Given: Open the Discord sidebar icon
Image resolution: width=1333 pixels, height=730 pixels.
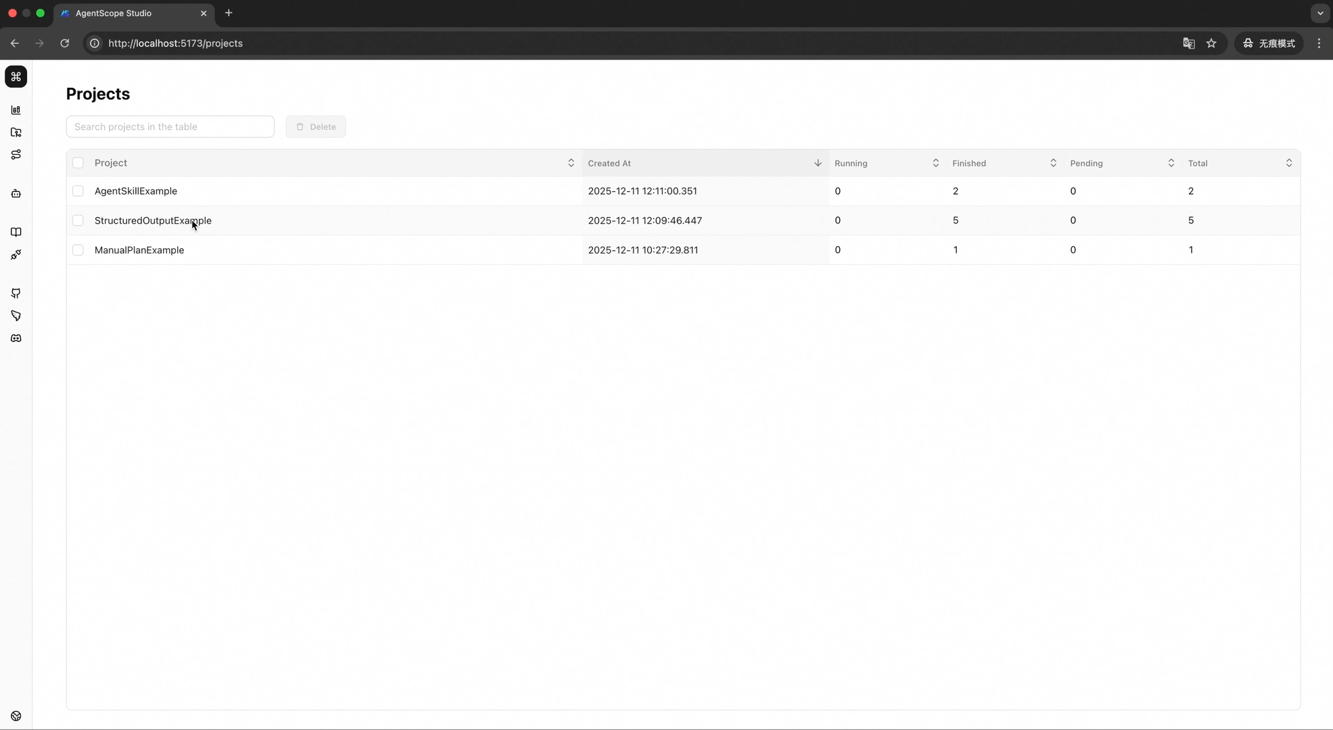Looking at the screenshot, I should (16, 339).
